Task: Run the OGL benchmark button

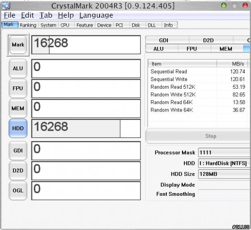Action: pyautogui.click(x=18, y=190)
